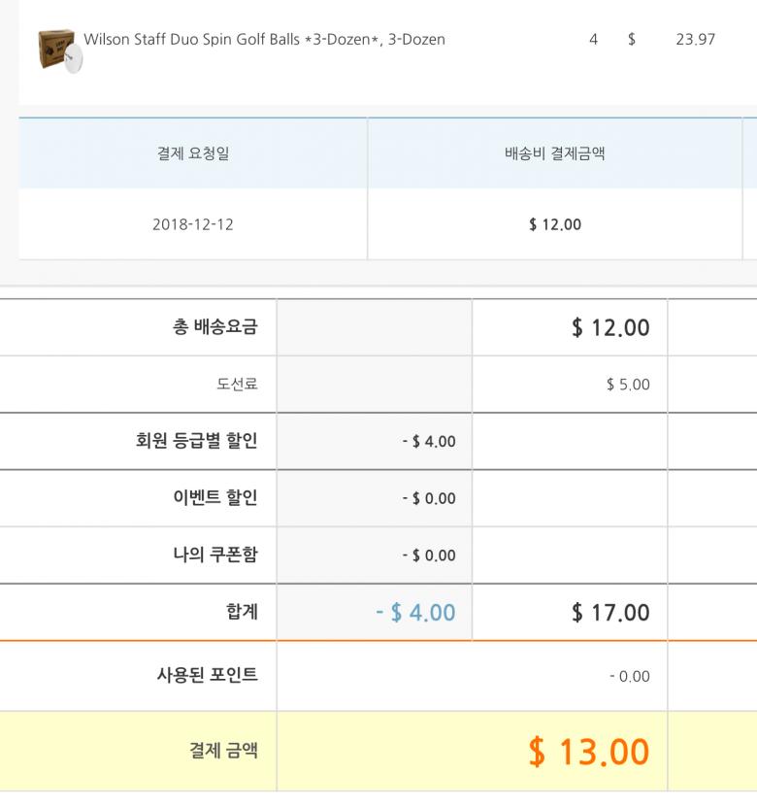Click the magnifier icon on product image

[x=74, y=59]
